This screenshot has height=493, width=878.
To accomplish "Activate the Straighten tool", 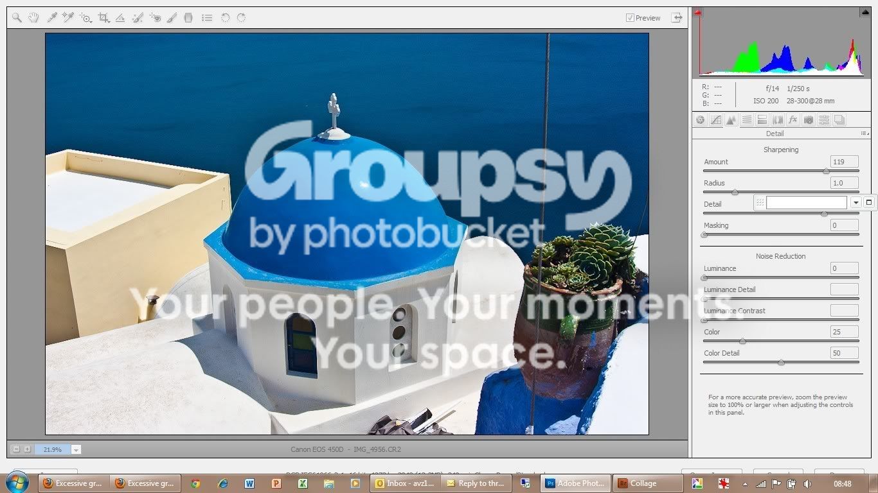I will point(120,18).
